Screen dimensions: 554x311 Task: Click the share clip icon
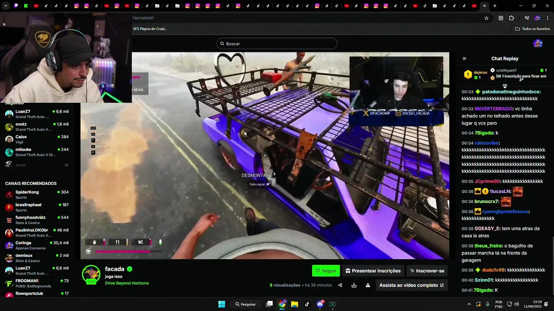pyautogui.click(x=340, y=285)
